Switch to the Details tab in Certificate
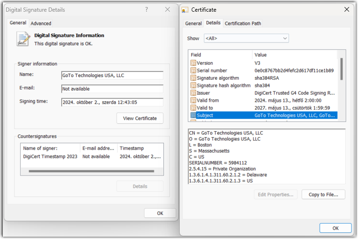The image size is (358, 239). pos(213,23)
